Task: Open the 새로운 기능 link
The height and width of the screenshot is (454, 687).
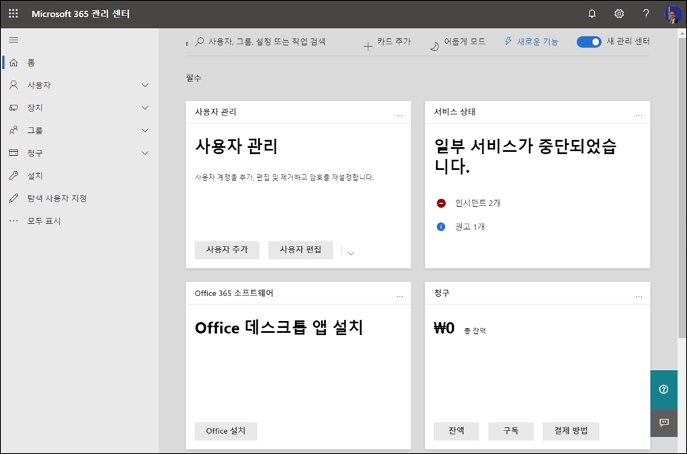Action: 538,42
